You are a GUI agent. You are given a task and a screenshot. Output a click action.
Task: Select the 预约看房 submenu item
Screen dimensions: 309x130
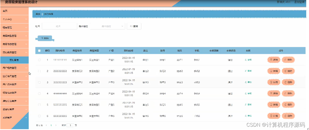[14, 60]
